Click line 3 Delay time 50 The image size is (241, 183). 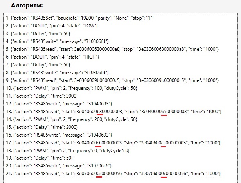(x=38, y=34)
